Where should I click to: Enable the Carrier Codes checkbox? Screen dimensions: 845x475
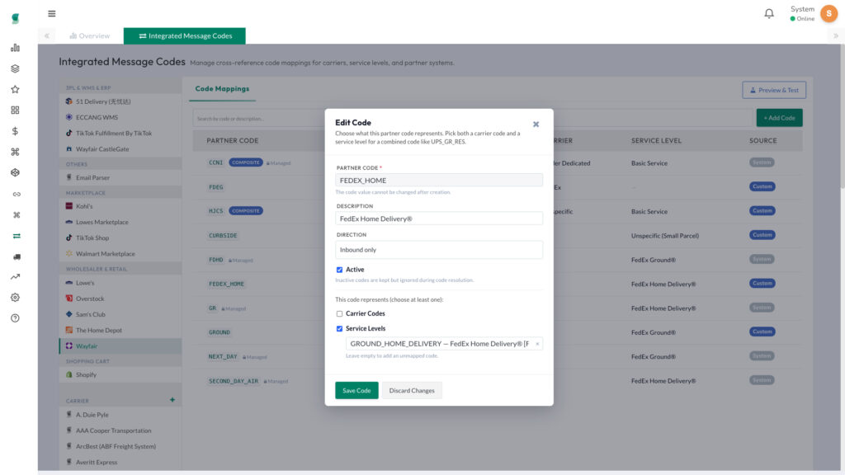pyautogui.click(x=339, y=313)
